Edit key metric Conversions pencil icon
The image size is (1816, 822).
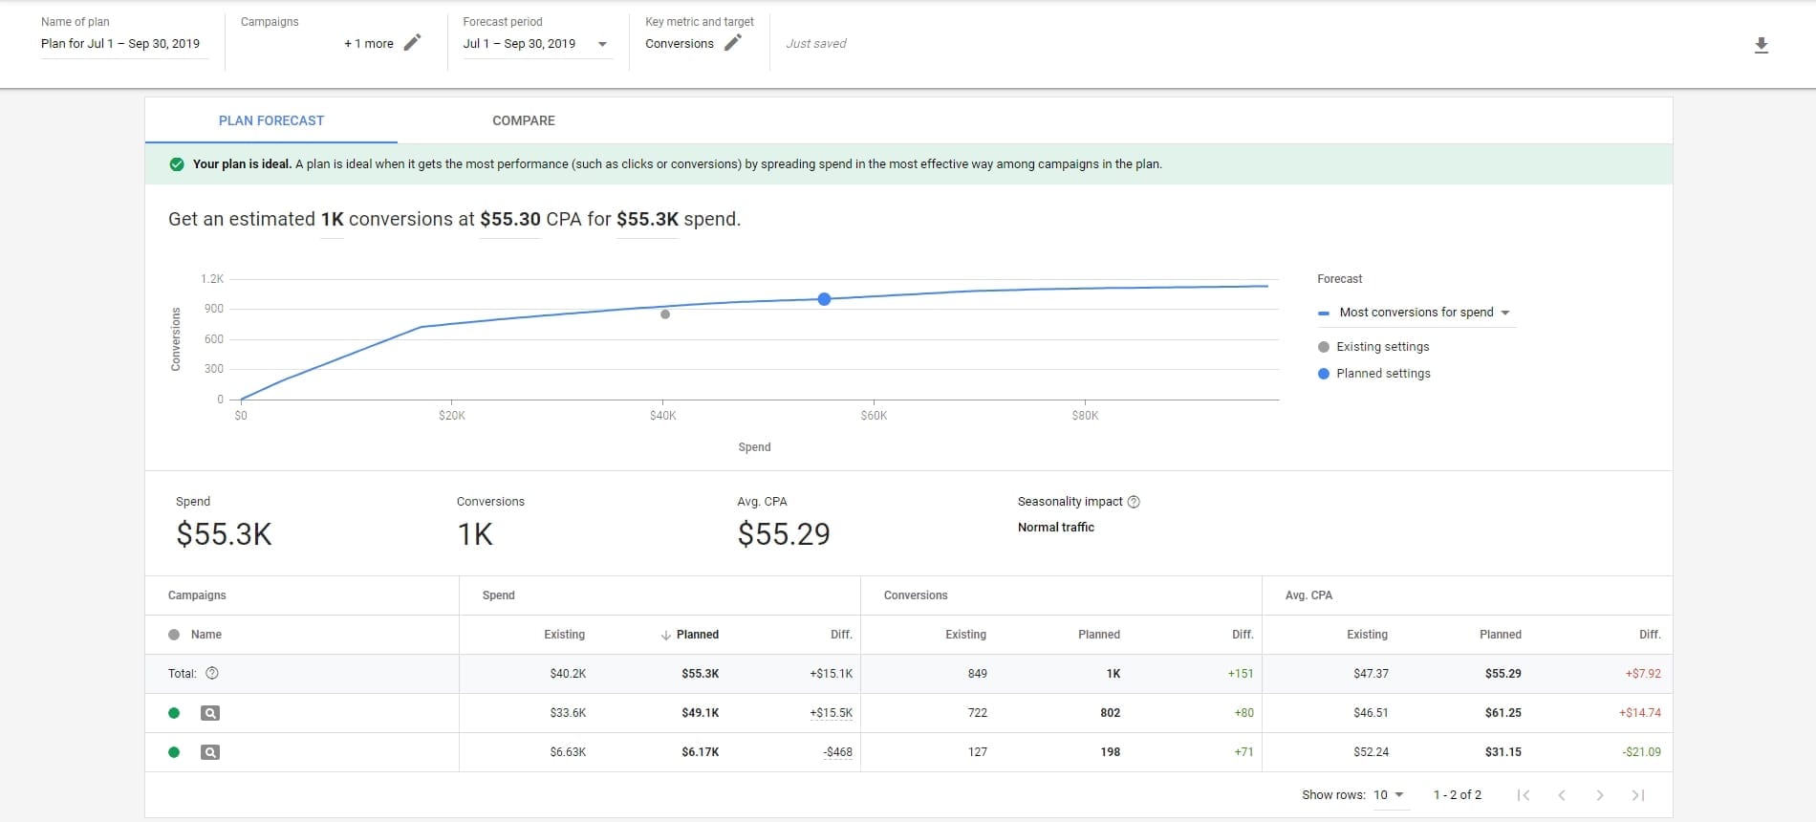pyautogui.click(x=733, y=42)
